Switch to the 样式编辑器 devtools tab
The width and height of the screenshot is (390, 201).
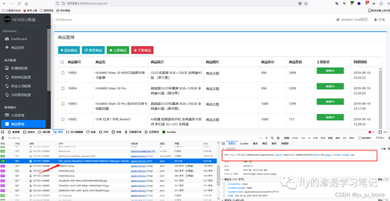[75, 132]
